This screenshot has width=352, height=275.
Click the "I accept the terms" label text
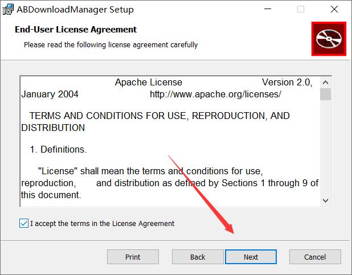click(x=103, y=223)
